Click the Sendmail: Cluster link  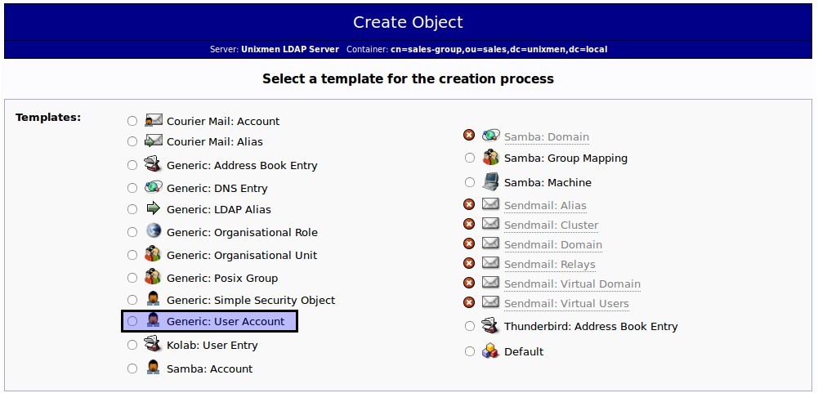551,226
